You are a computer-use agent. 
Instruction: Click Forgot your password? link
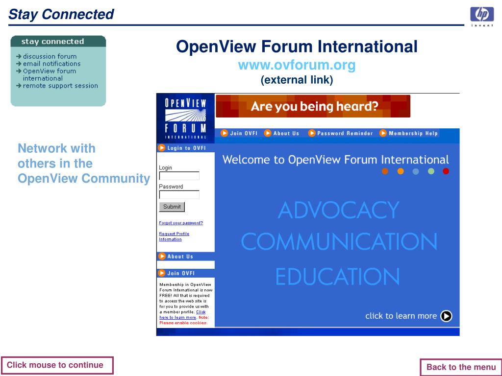point(181,223)
